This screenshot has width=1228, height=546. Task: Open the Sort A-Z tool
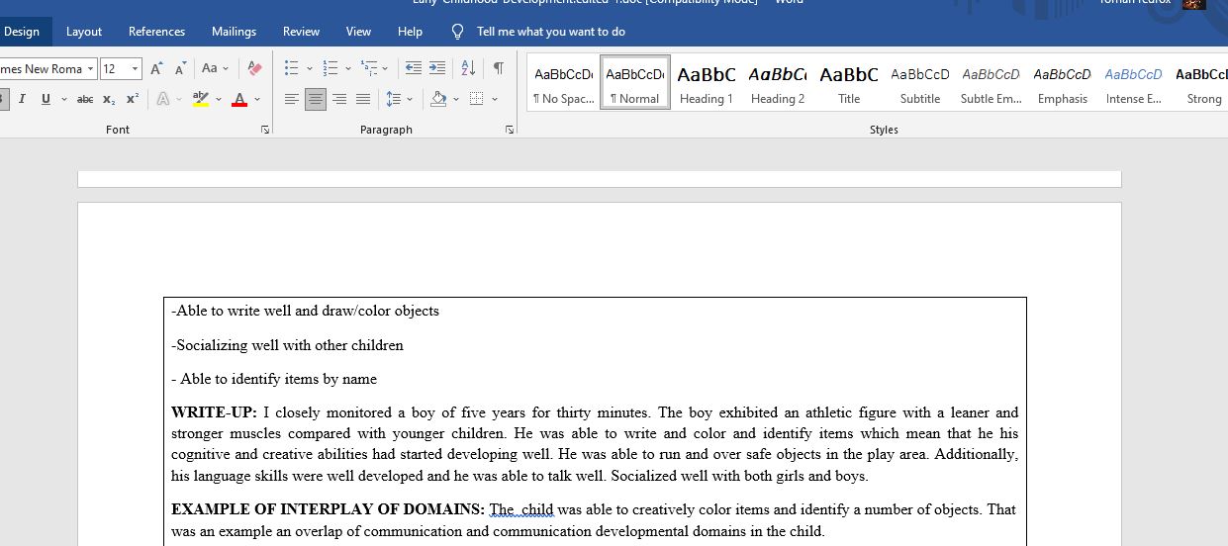pos(469,69)
